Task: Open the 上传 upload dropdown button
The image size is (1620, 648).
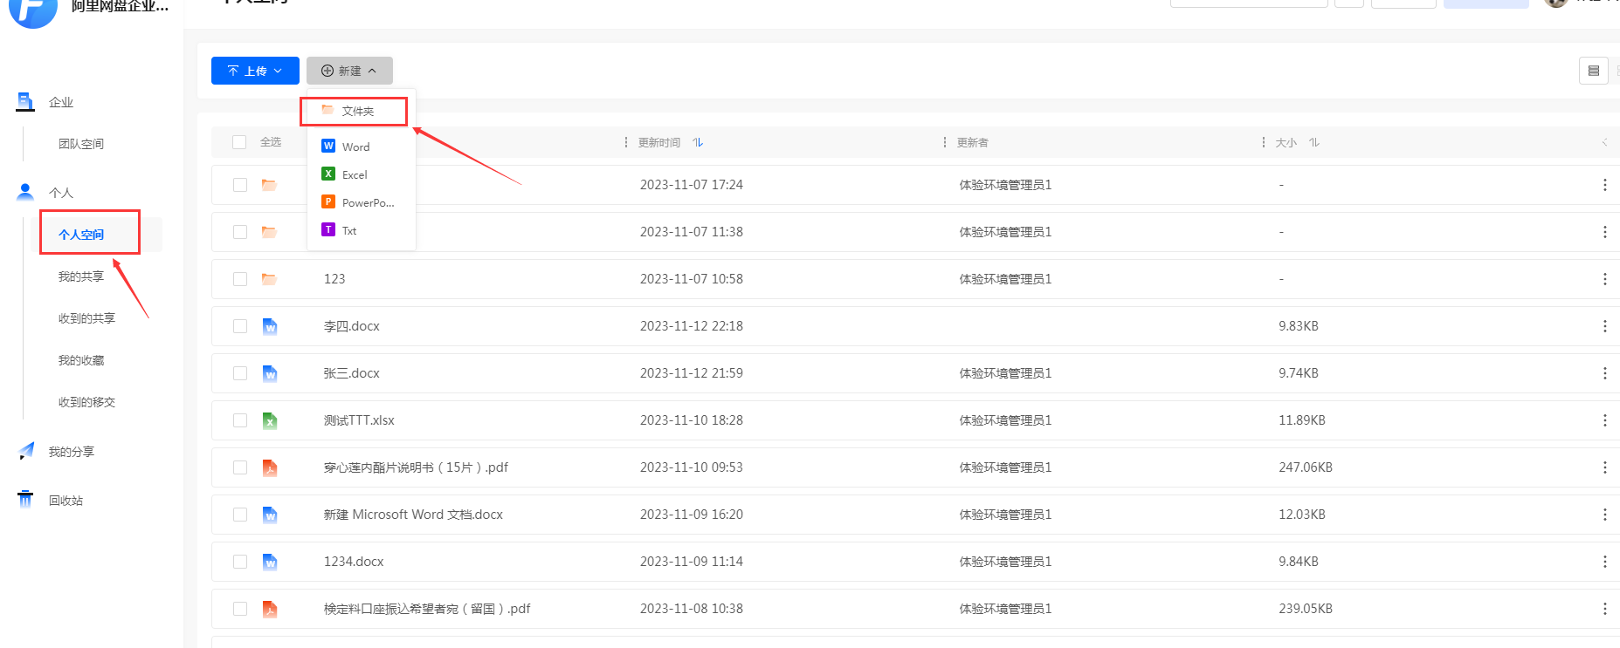Action: click(255, 71)
